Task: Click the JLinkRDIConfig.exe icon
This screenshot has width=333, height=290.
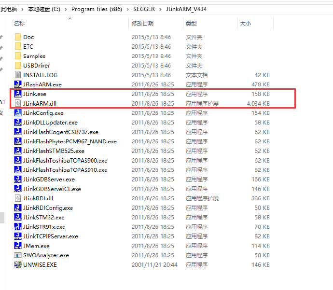Action: click(x=18, y=208)
